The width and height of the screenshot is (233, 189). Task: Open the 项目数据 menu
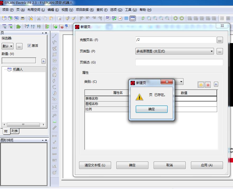coord(85,10)
